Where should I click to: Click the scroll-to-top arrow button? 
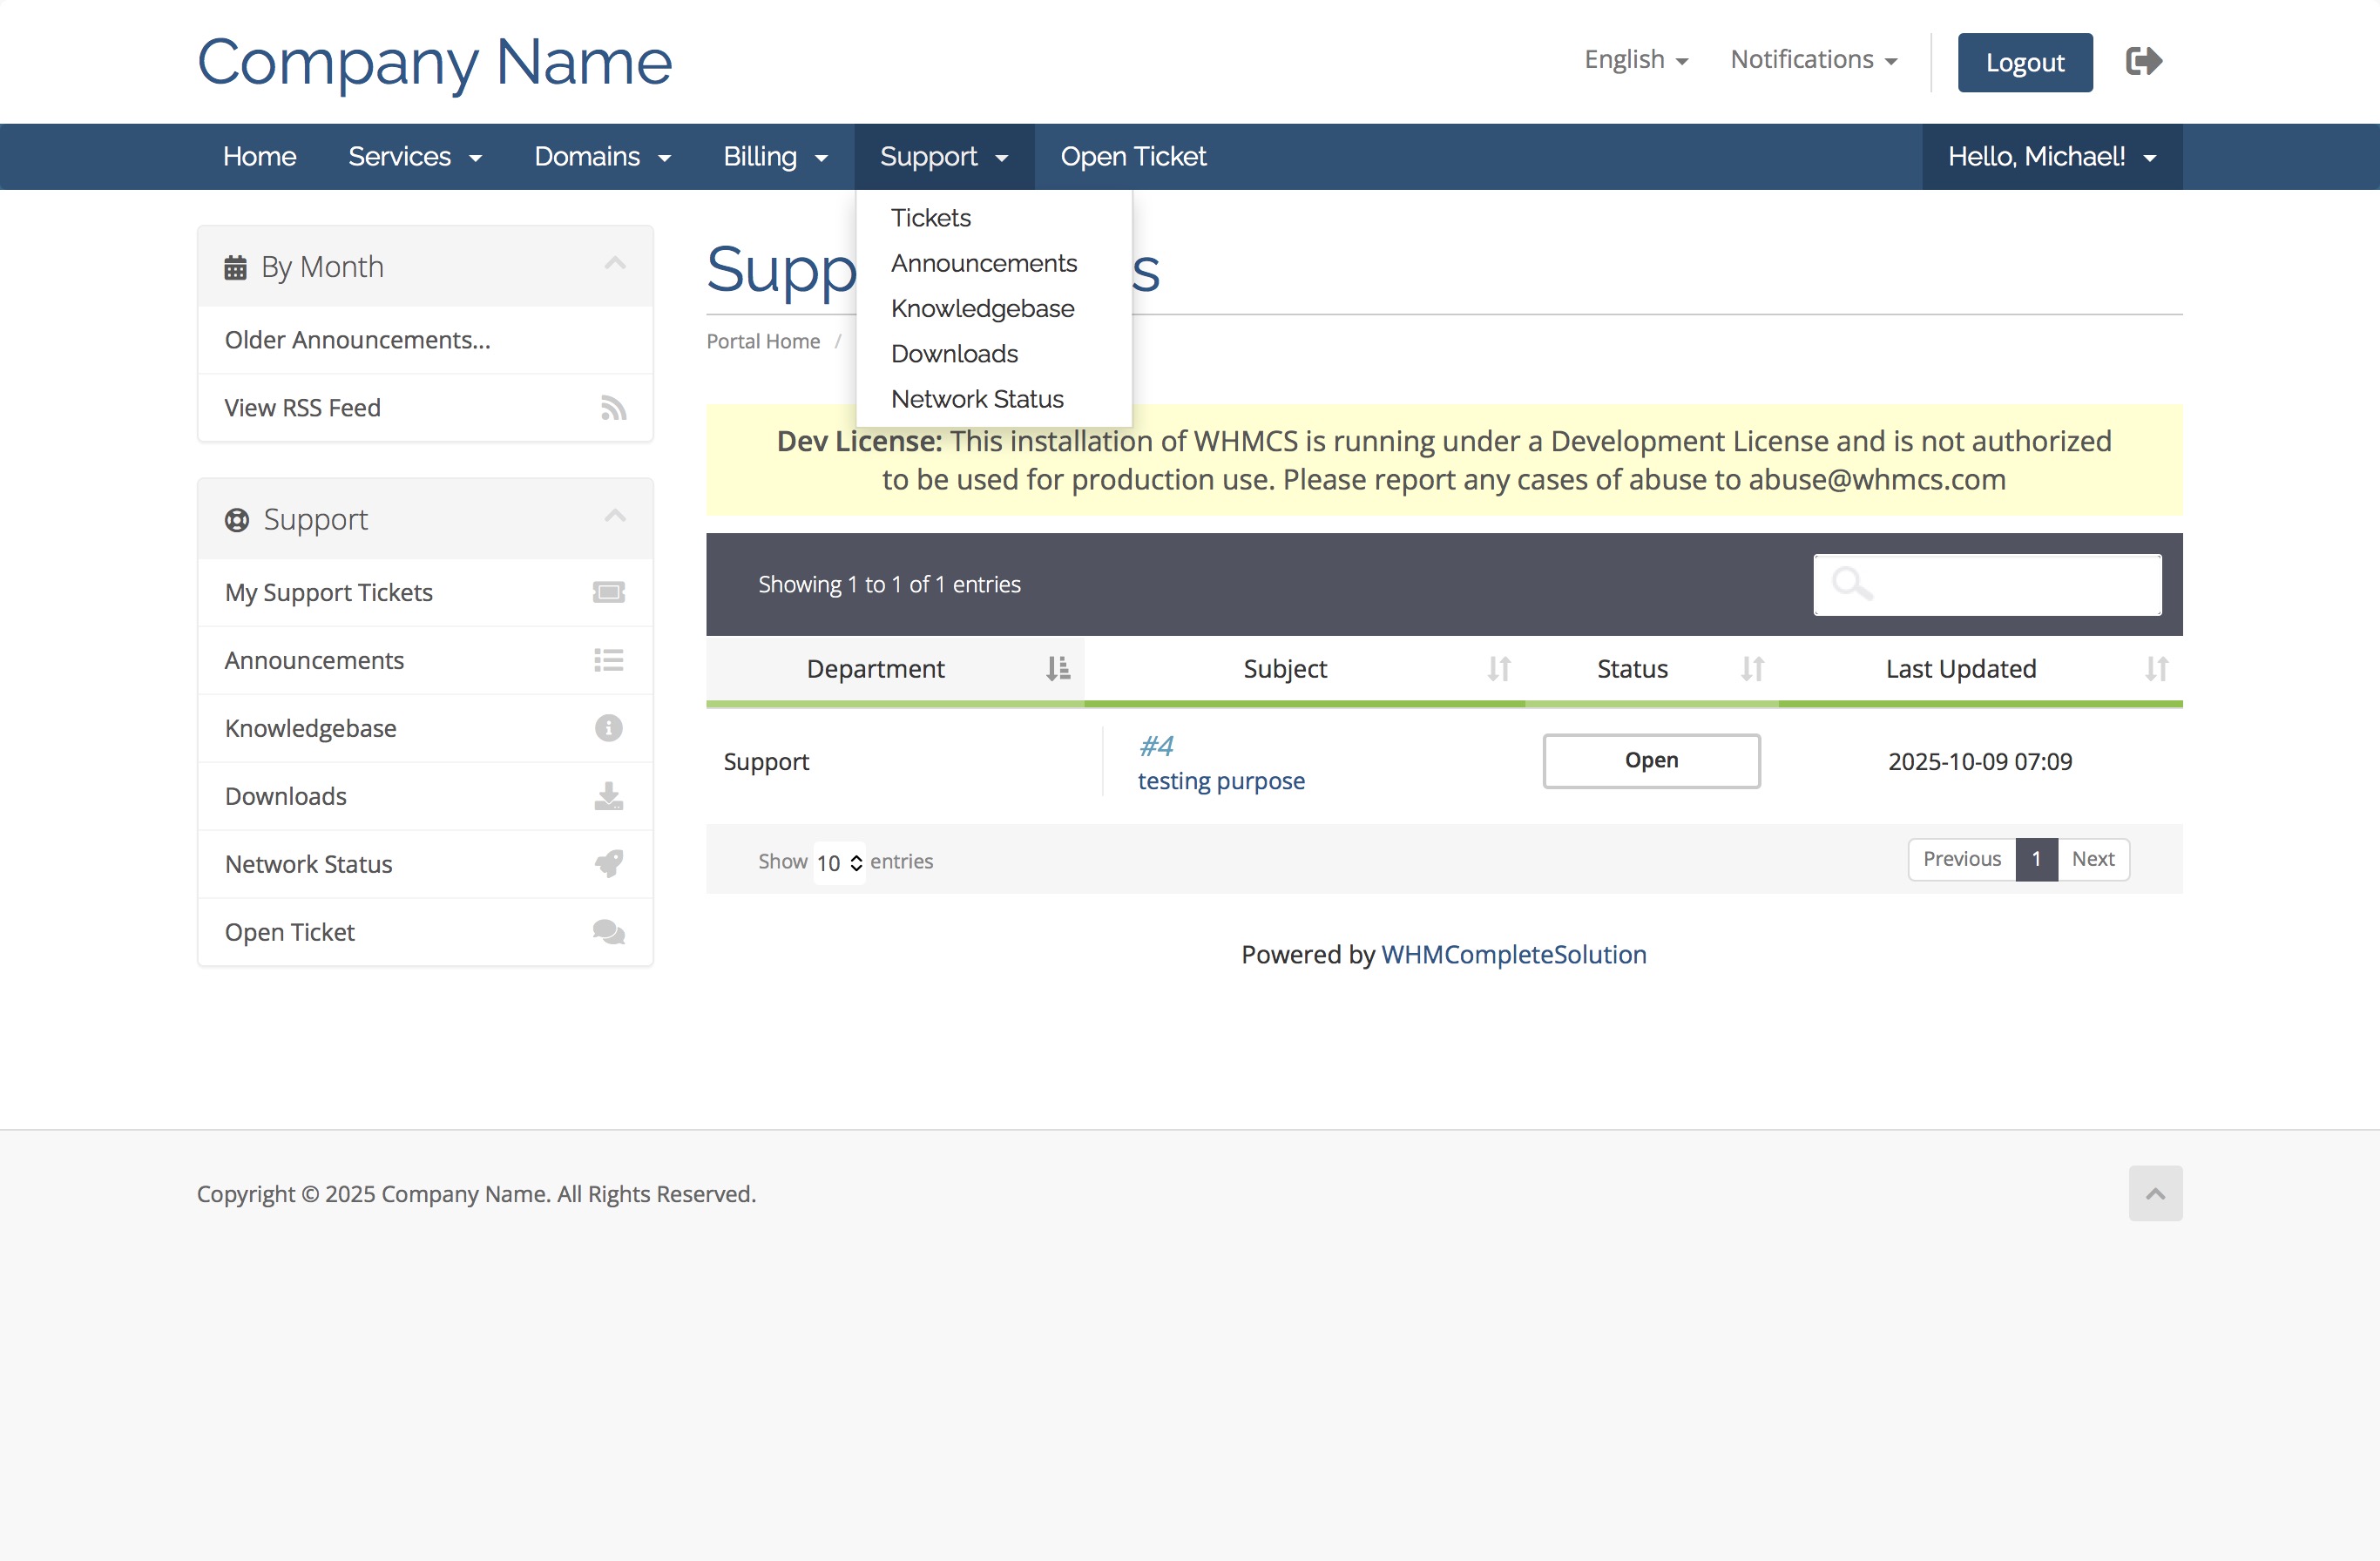(2154, 1194)
